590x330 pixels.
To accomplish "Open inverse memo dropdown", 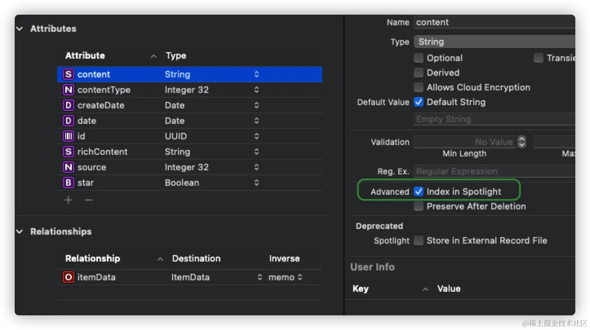I will (300, 277).
